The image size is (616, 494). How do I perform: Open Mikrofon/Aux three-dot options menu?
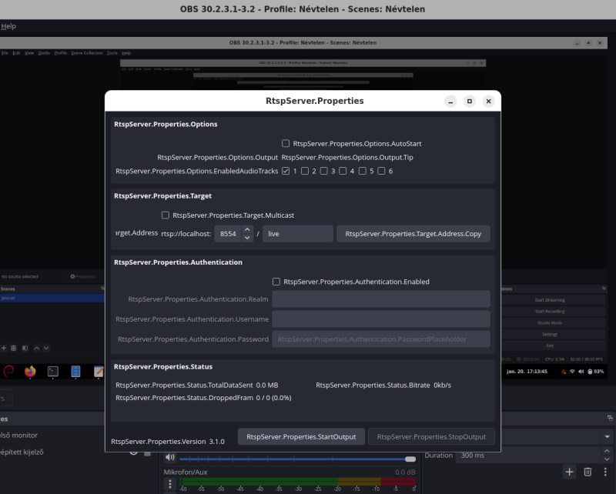tap(169, 484)
